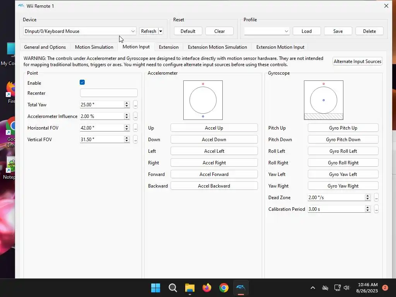Open Horizontal FOV '..' button
396x297 pixels.
135,128
